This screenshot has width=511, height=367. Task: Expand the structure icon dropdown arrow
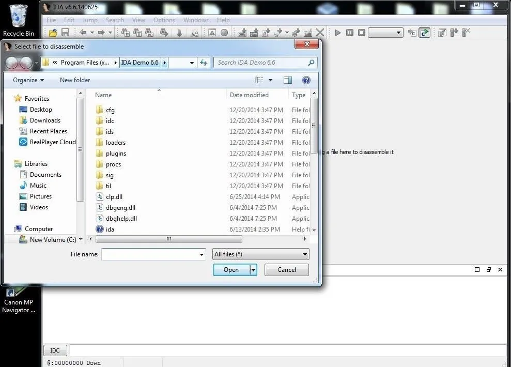click(287, 33)
